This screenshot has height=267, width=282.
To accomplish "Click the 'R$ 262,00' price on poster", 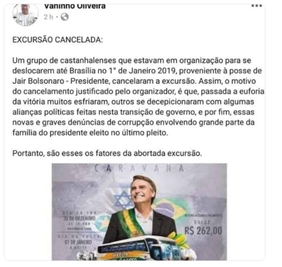I will pyautogui.click(x=203, y=230).
